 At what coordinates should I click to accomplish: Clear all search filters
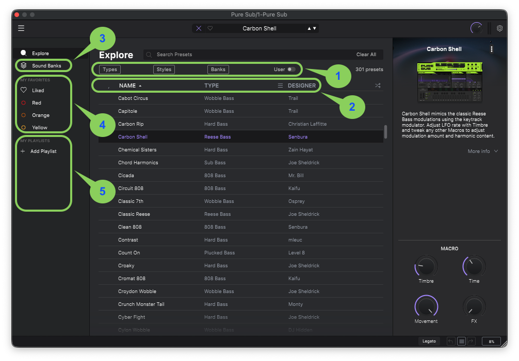[x=366, y=55]
